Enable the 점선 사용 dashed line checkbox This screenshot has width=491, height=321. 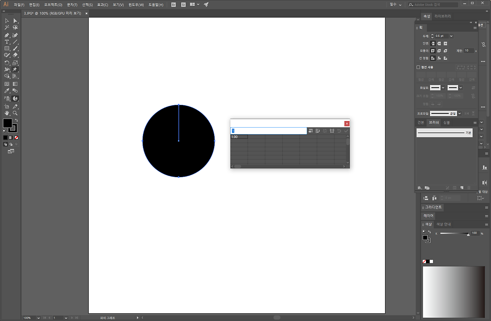click(418, 67)
